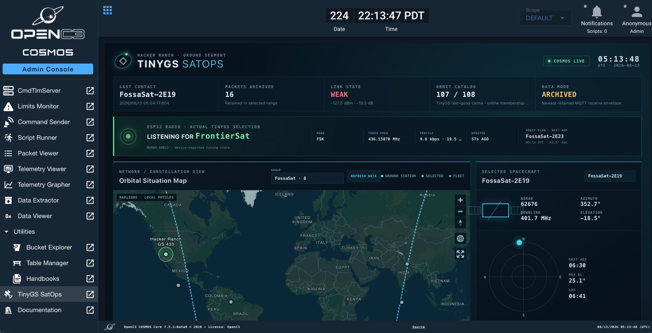The height and width of the screenshot is (333, 652).
Task: Open CmdTlmServer in a new tab
Action: pyautogui.click(x=90, y=91)
